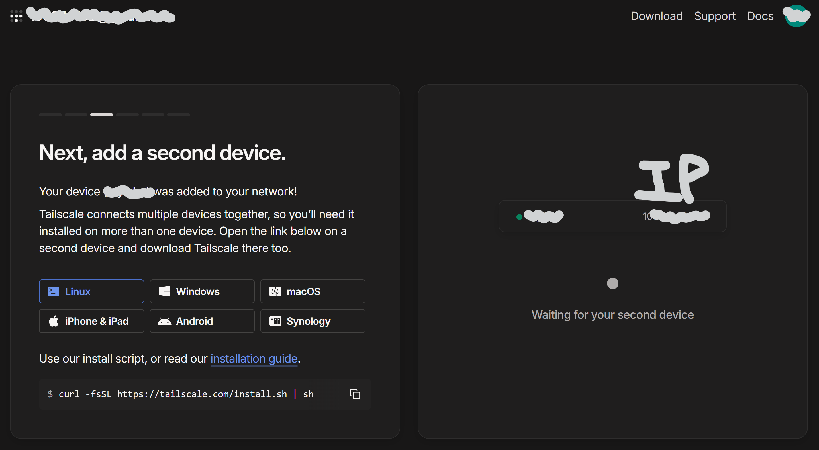Choose the Android platform button

coord(202,321)
